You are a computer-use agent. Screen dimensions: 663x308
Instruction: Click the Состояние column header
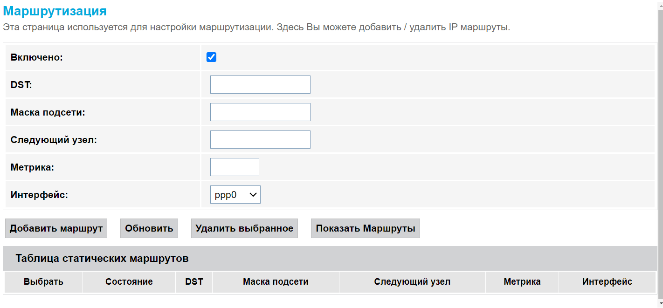coord(129,282)
